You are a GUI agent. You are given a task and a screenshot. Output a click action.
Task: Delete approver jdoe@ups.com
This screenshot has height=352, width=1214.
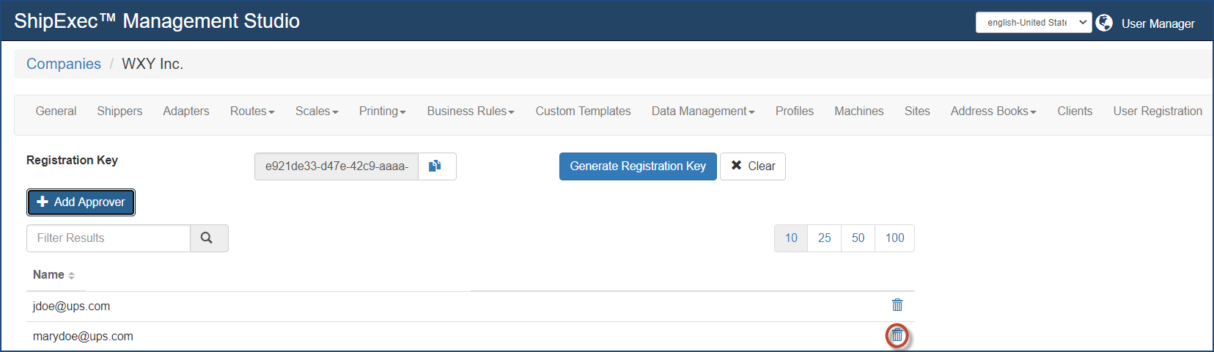click(897, 305)
